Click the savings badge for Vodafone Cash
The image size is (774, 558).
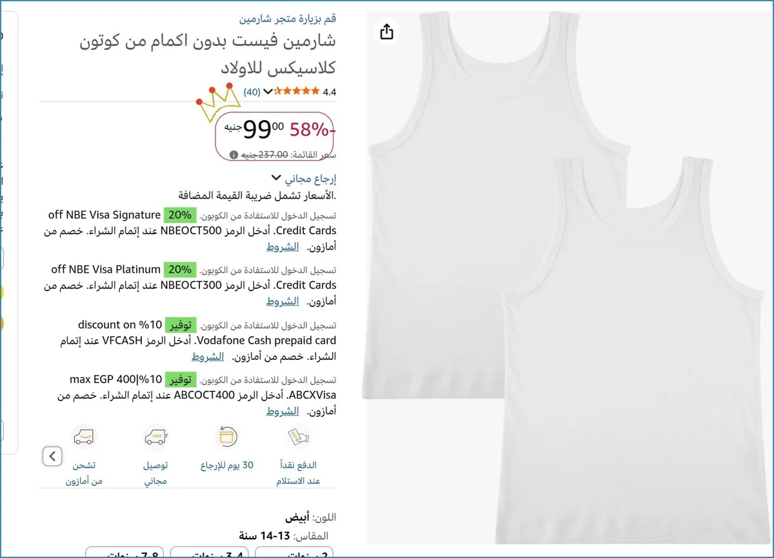[x=181, y=324]
